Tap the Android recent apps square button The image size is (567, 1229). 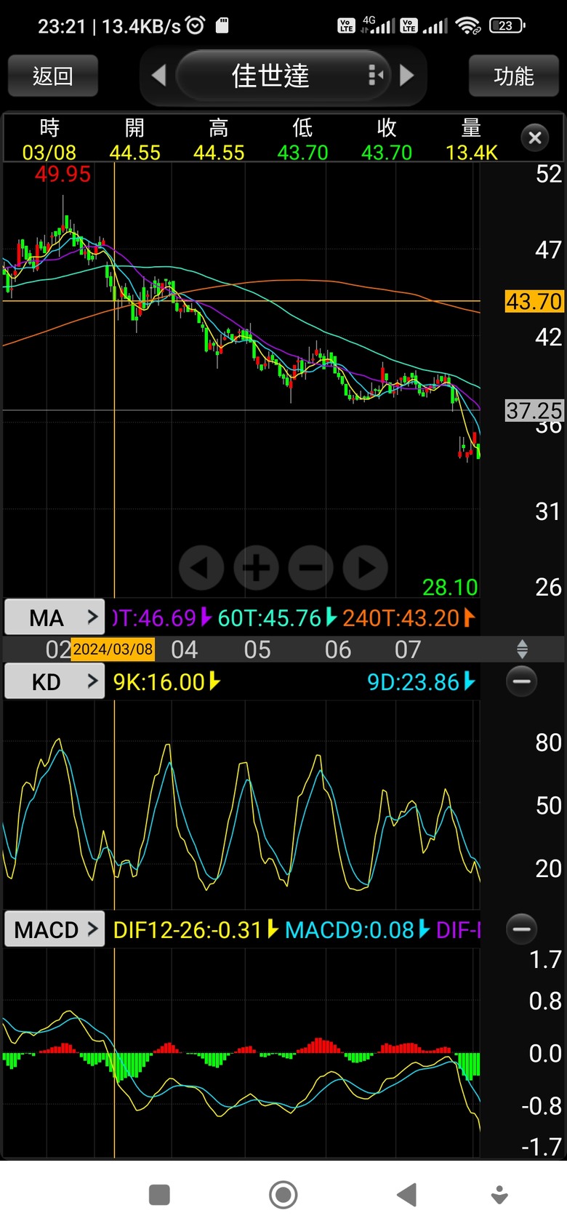(159, 1195)
